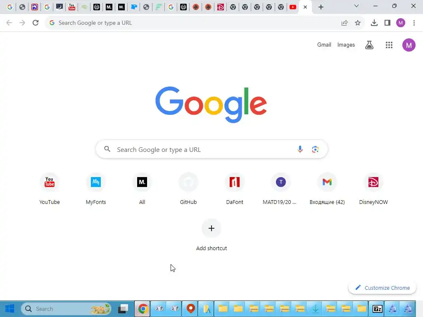423x317 pixels.
Task: Switch to the first Google tab
Action: (x=10, y=7)
